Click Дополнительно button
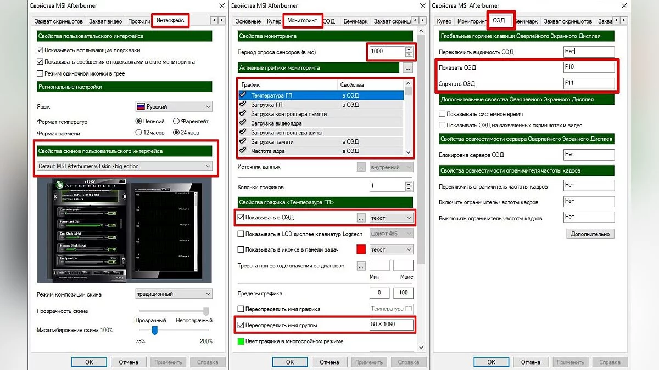The width and height of the screenshot is (659, 370). click(x=590, y=234)
